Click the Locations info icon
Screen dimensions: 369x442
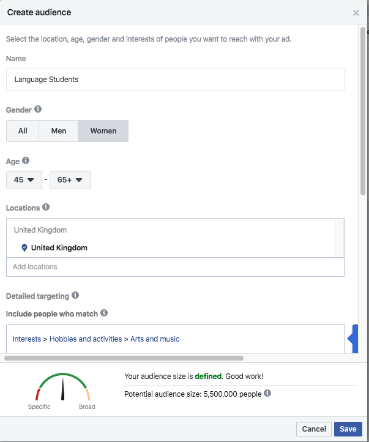click(x=47, y=208)
